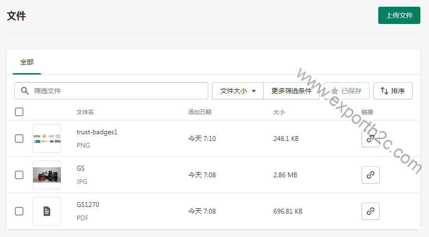
Task: Click the GS1270 PDF document icon
Action: coord(47,211)
